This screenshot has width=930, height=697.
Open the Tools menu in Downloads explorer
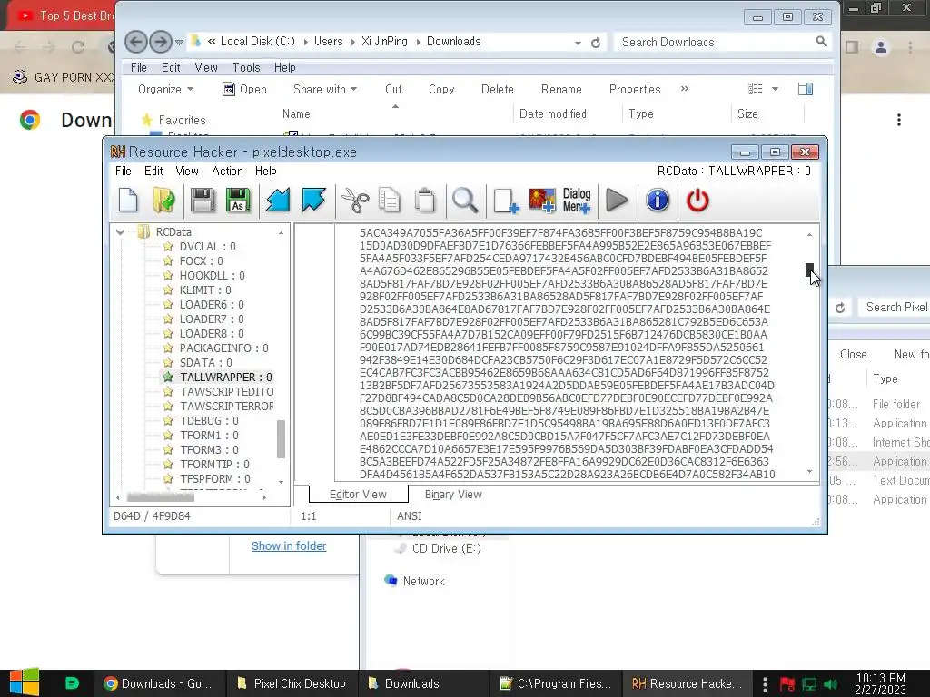tap(246, 67)
